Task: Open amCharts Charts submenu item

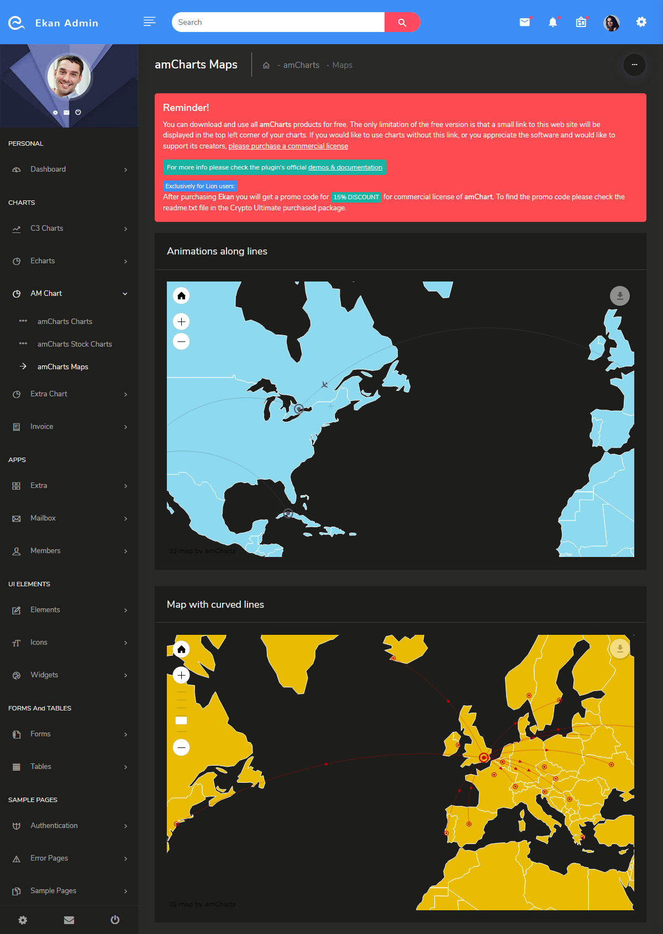Action: pos(65,321)
